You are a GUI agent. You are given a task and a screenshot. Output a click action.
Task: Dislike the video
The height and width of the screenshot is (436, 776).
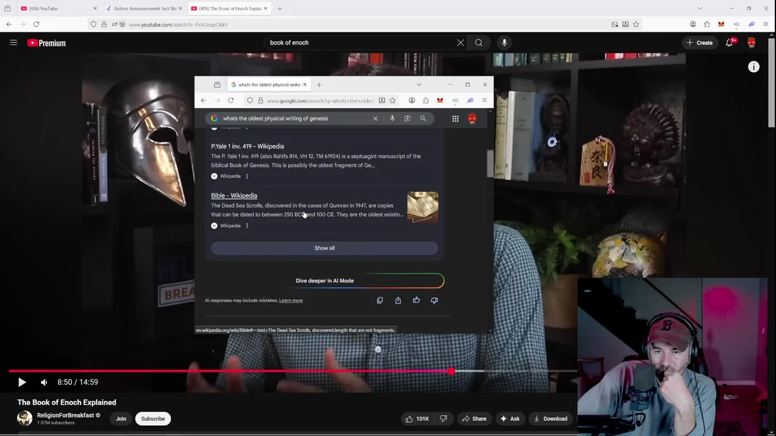443,418
